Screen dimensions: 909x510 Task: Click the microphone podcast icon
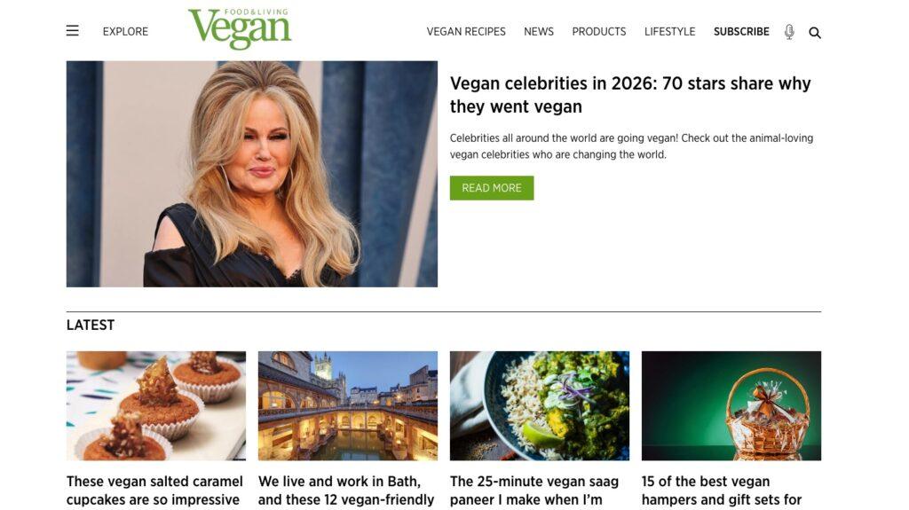click(789, 32)
